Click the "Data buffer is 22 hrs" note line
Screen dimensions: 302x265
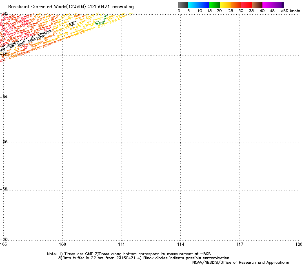tap(144, 258)
